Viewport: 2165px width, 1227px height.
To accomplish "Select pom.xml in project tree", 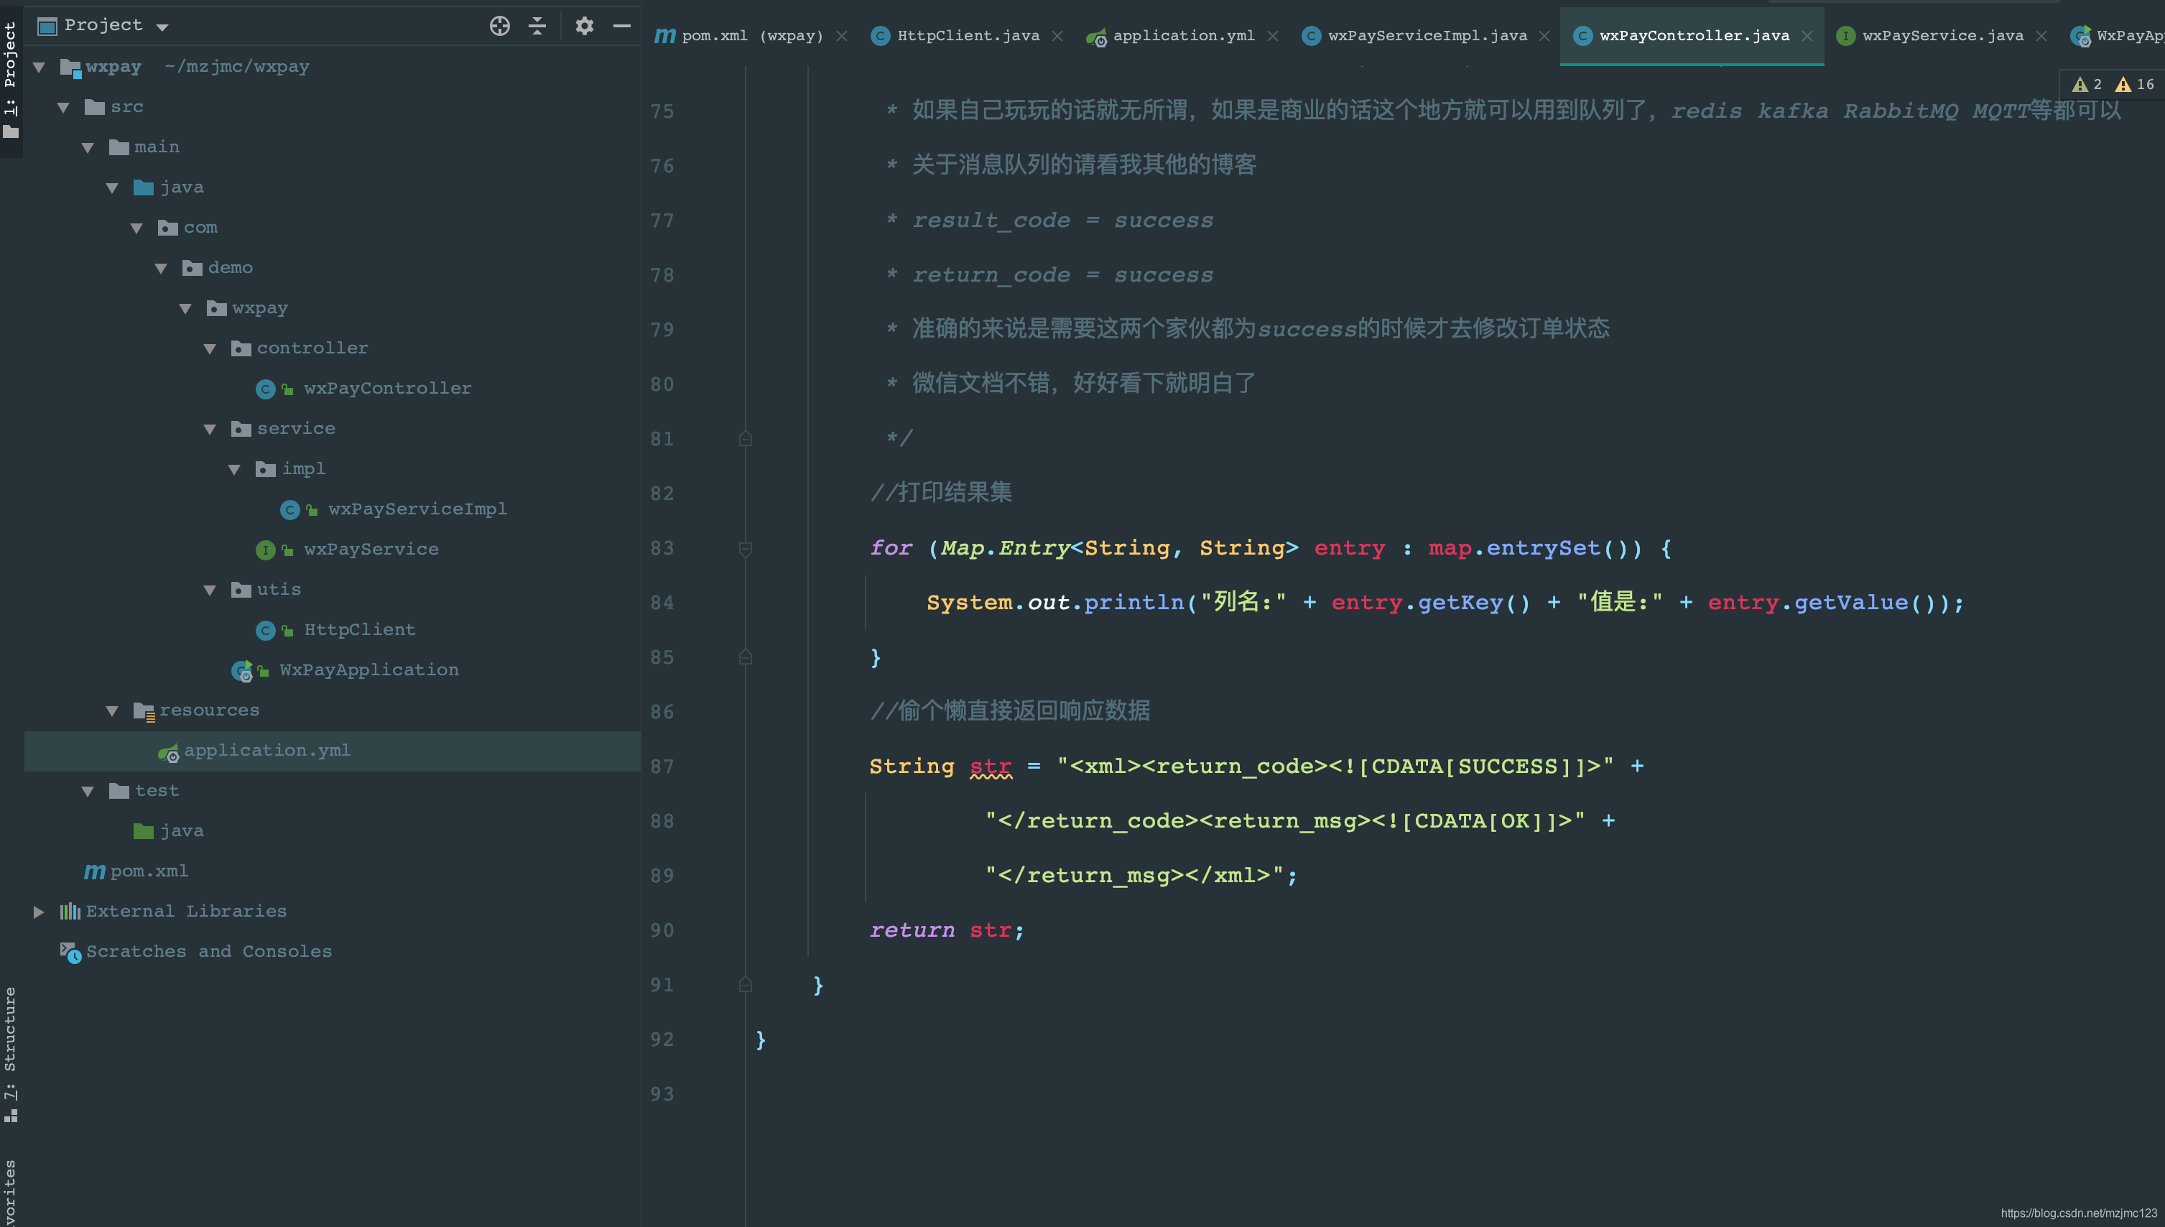I will coord(148,871).
